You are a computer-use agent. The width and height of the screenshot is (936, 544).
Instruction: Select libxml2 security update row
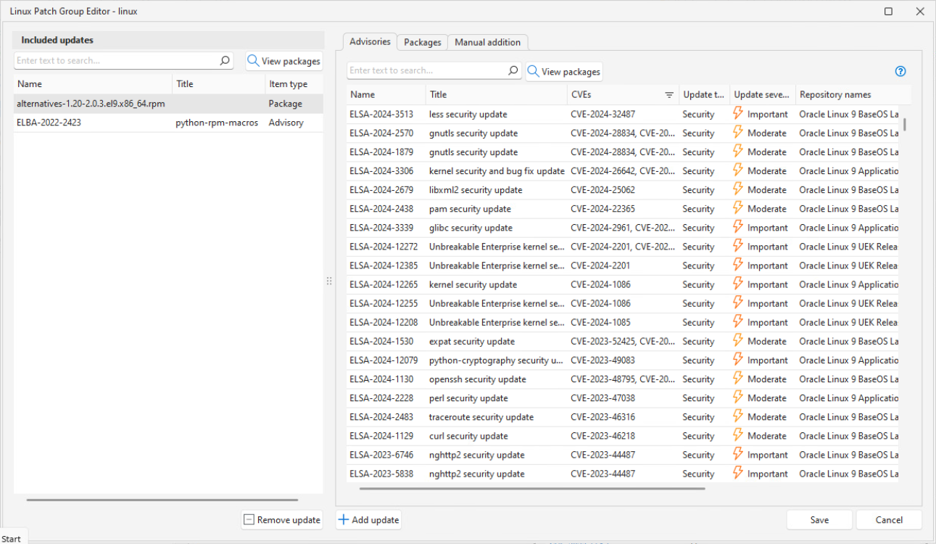624,189
